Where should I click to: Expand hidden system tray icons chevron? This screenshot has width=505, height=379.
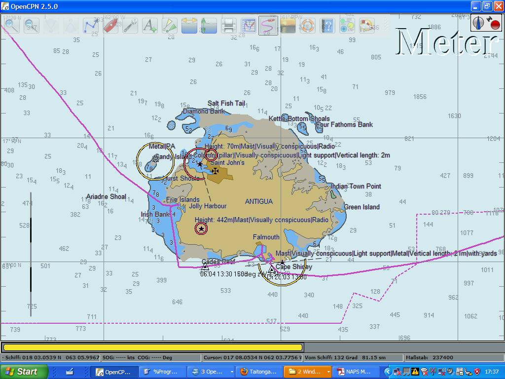click(388, 372)
